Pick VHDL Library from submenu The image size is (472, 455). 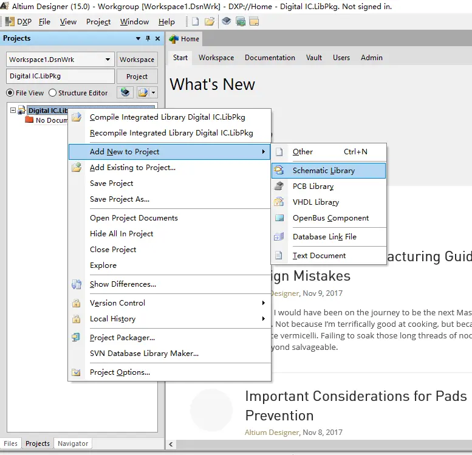click(315, 202)
